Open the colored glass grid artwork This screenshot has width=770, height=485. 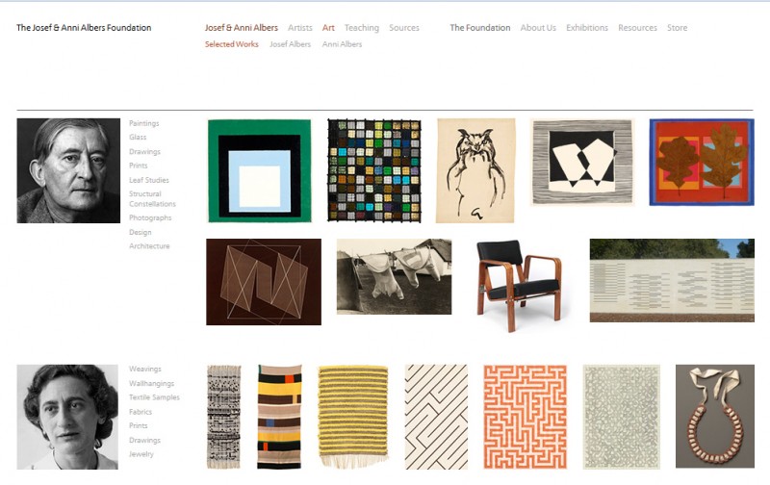(374, 171)
